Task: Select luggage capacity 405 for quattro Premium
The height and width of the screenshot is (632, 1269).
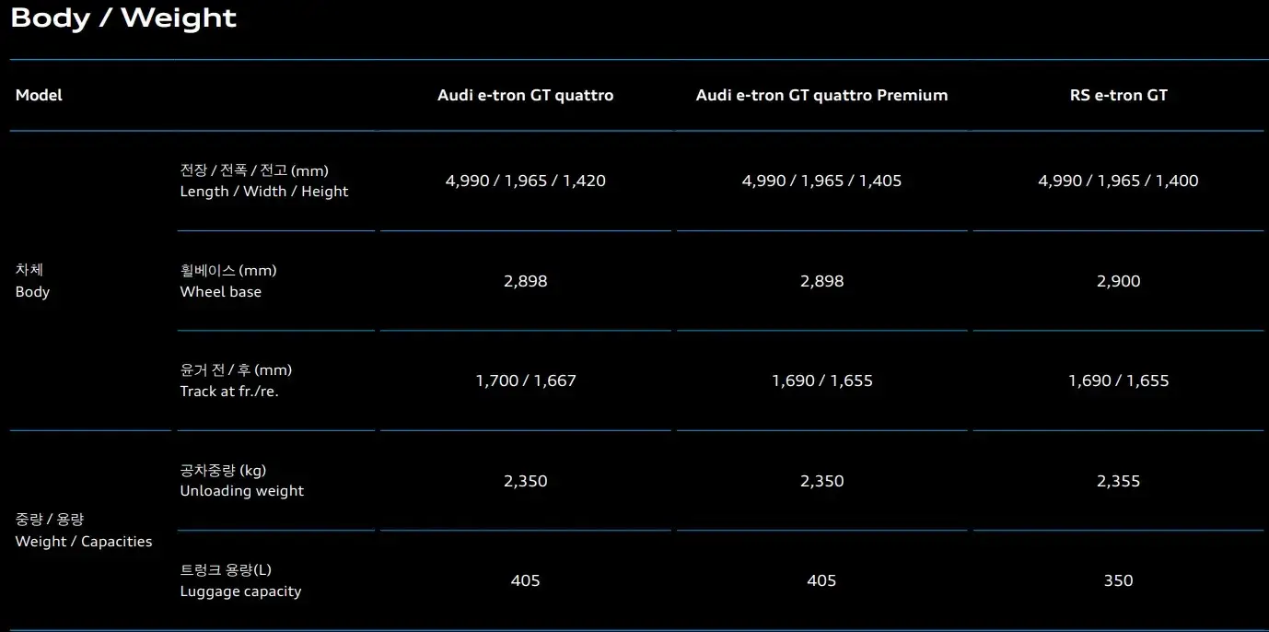Action: click(x=821, y=580)
